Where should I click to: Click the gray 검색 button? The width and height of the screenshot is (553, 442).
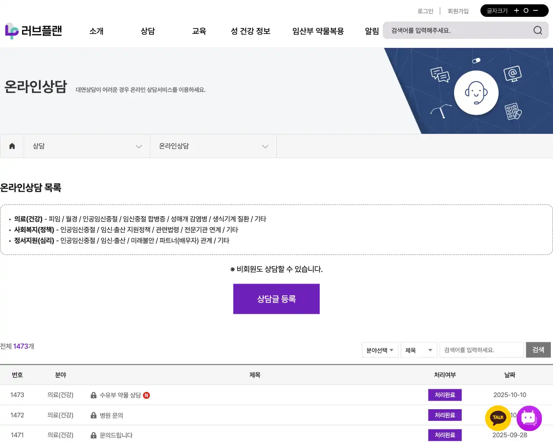[538, 350]
